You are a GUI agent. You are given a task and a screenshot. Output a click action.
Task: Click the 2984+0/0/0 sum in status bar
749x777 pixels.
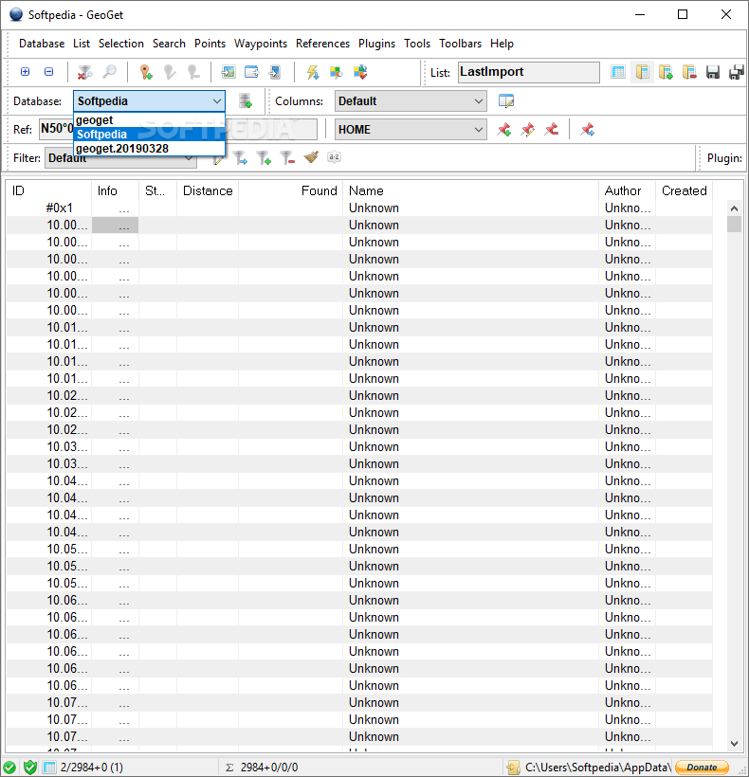269,768
